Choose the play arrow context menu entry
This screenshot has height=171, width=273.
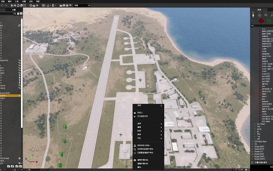(x=148, y=116)
